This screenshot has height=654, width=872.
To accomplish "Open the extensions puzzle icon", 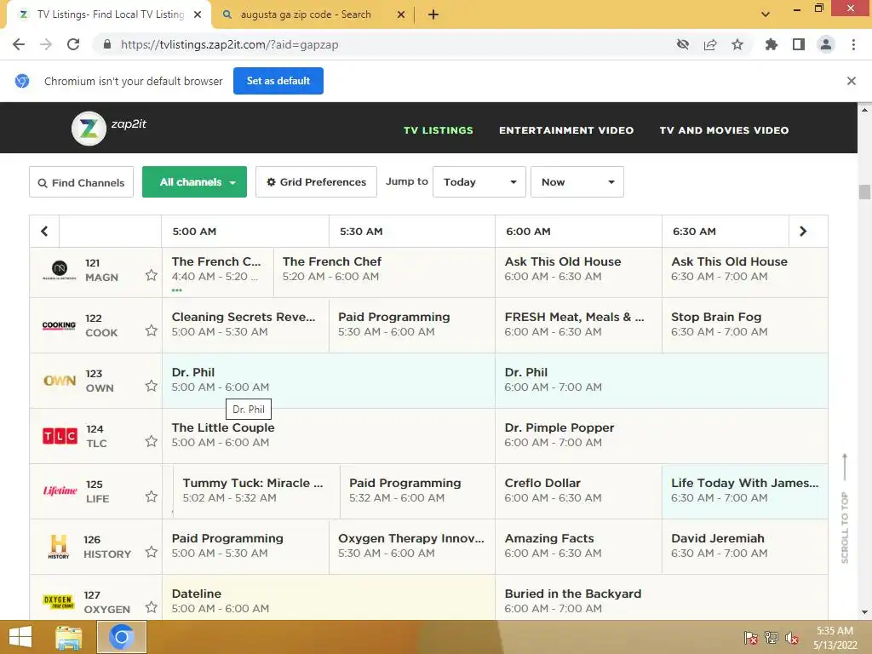I will point(771,44).
